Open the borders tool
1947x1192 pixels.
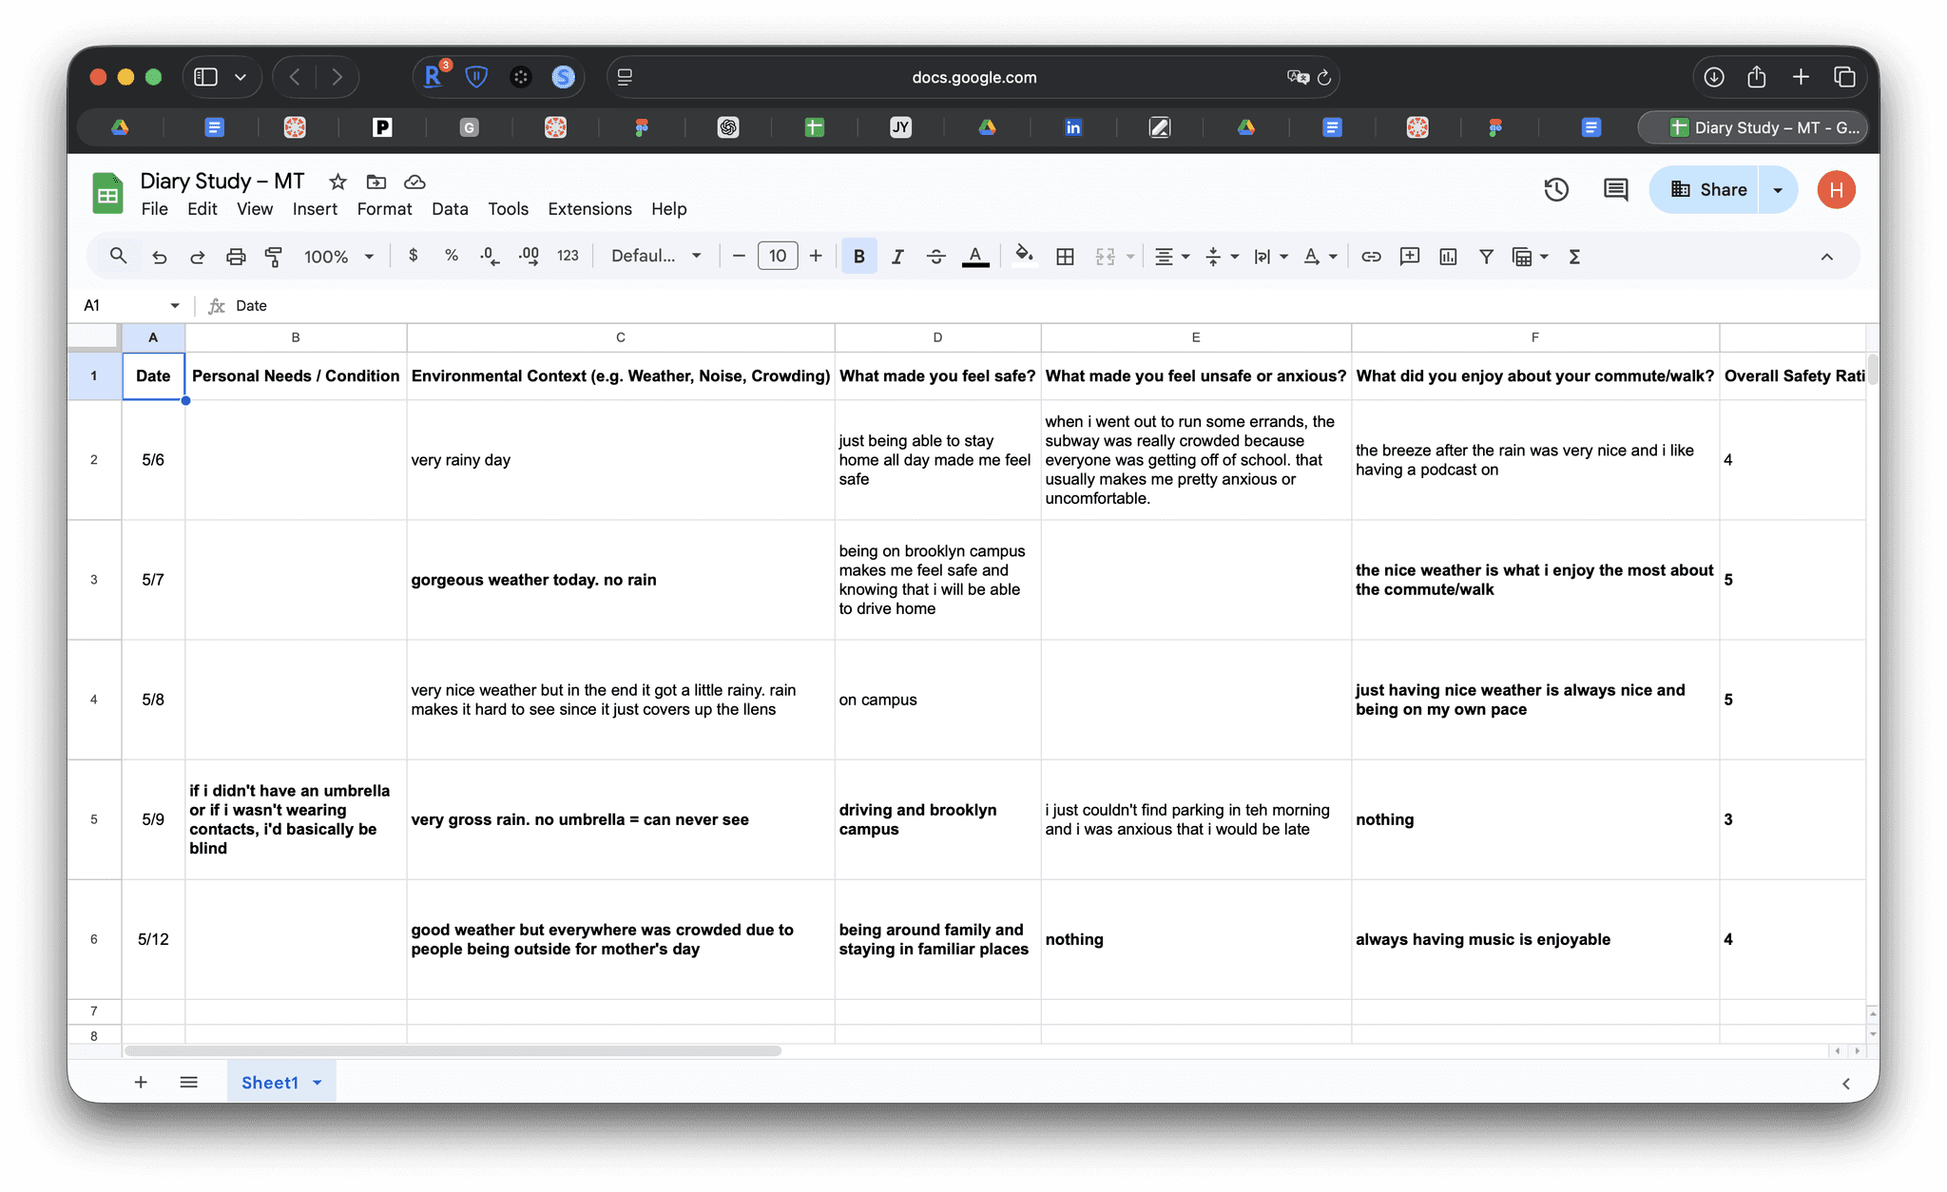click(x=1065, y=257)
